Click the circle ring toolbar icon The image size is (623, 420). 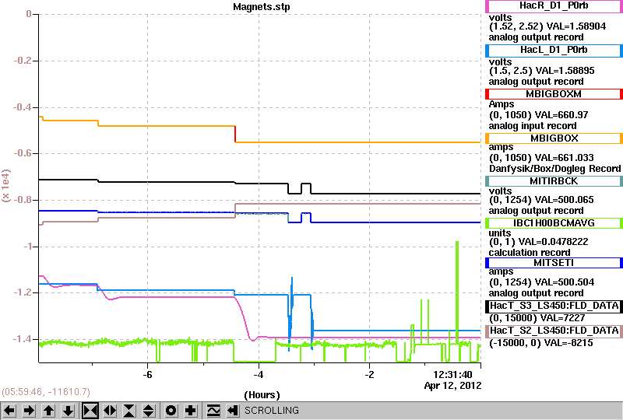[x=171, y=411]
